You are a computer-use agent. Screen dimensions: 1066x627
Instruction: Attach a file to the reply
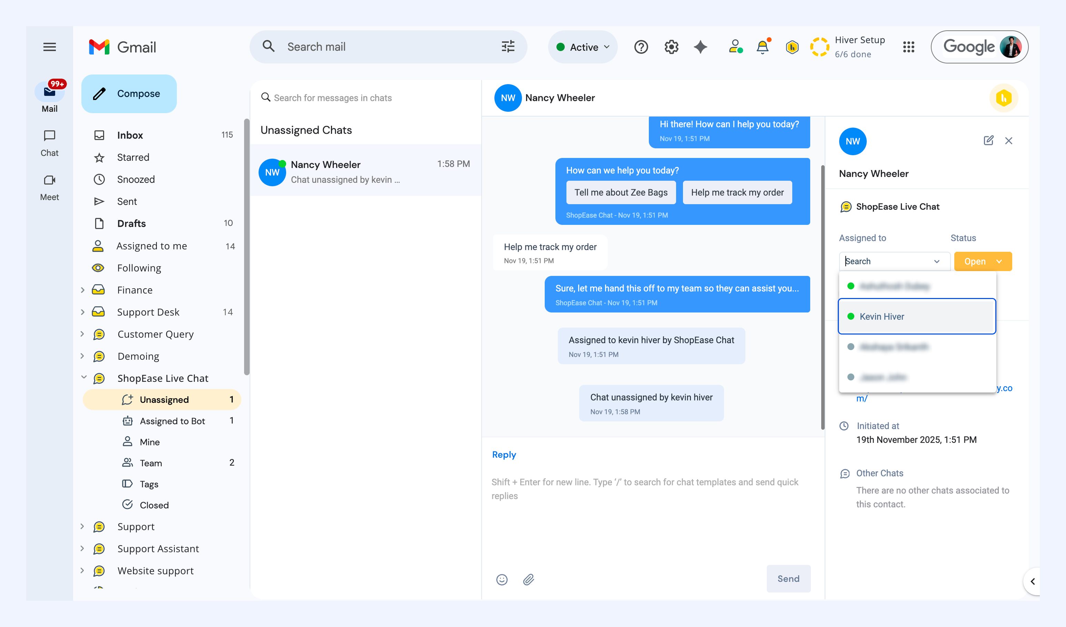point(529,579)
